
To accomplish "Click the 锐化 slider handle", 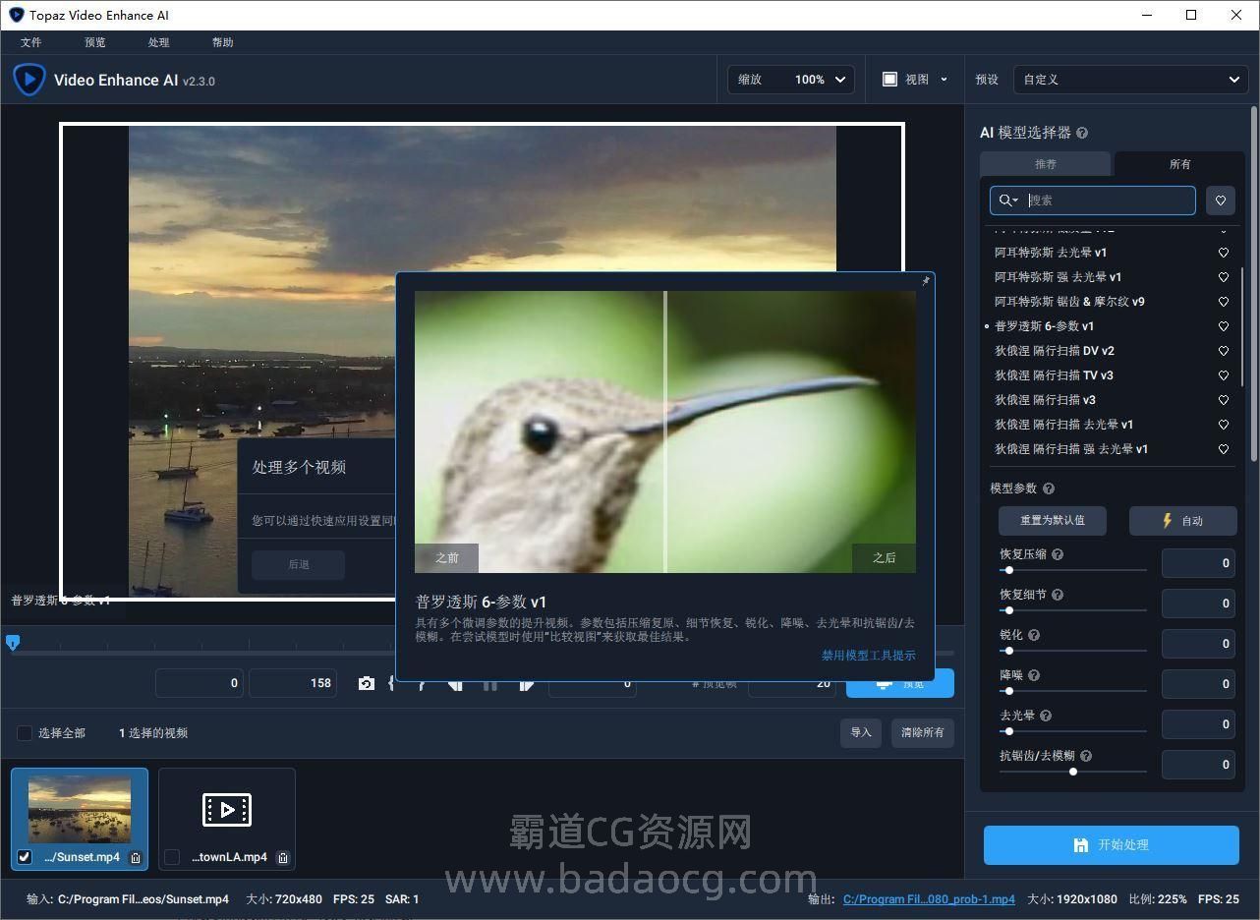I will tap(1008, 651).
